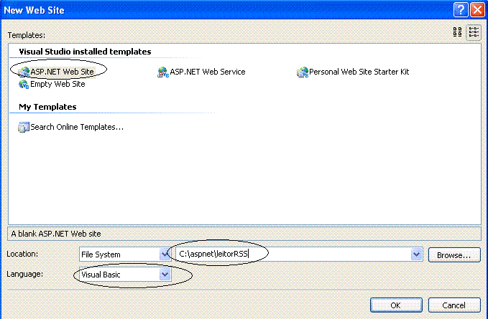Open the Language dropdown
Screen dimensions: 488x319
click(x=165, y=275)
